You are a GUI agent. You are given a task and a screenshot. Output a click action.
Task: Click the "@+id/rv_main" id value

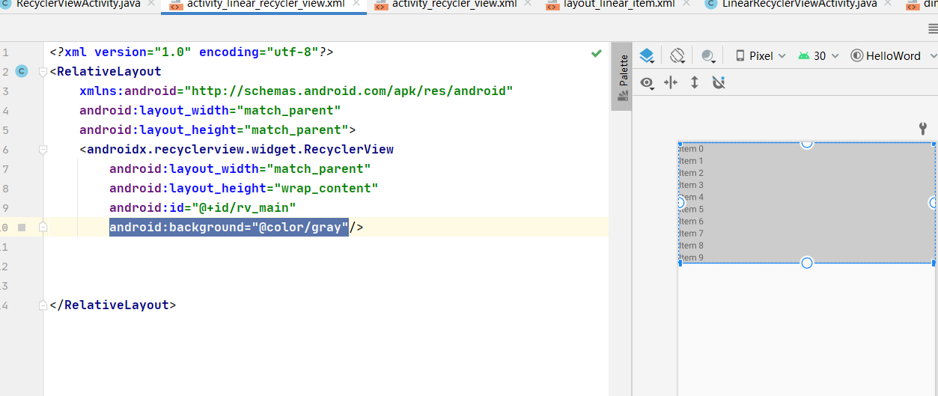pos(243,207)
